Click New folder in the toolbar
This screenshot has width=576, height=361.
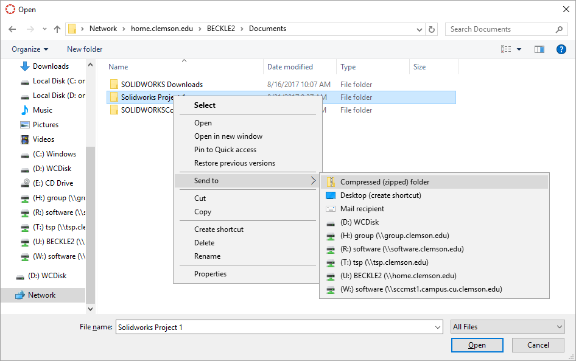(x=85, y=49)
